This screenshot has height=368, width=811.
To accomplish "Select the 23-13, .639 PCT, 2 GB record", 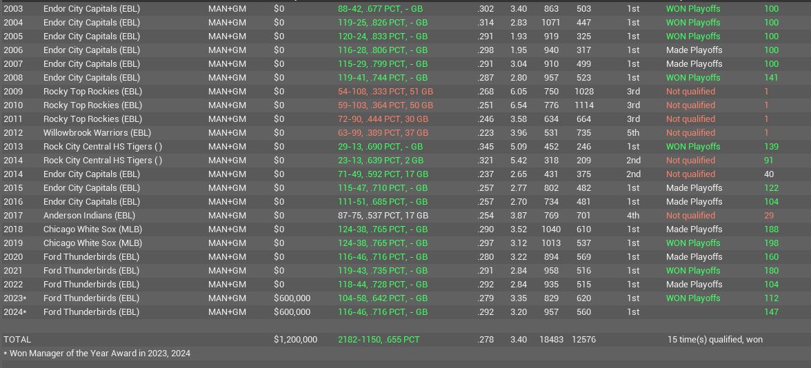I will tap(381, 160).
